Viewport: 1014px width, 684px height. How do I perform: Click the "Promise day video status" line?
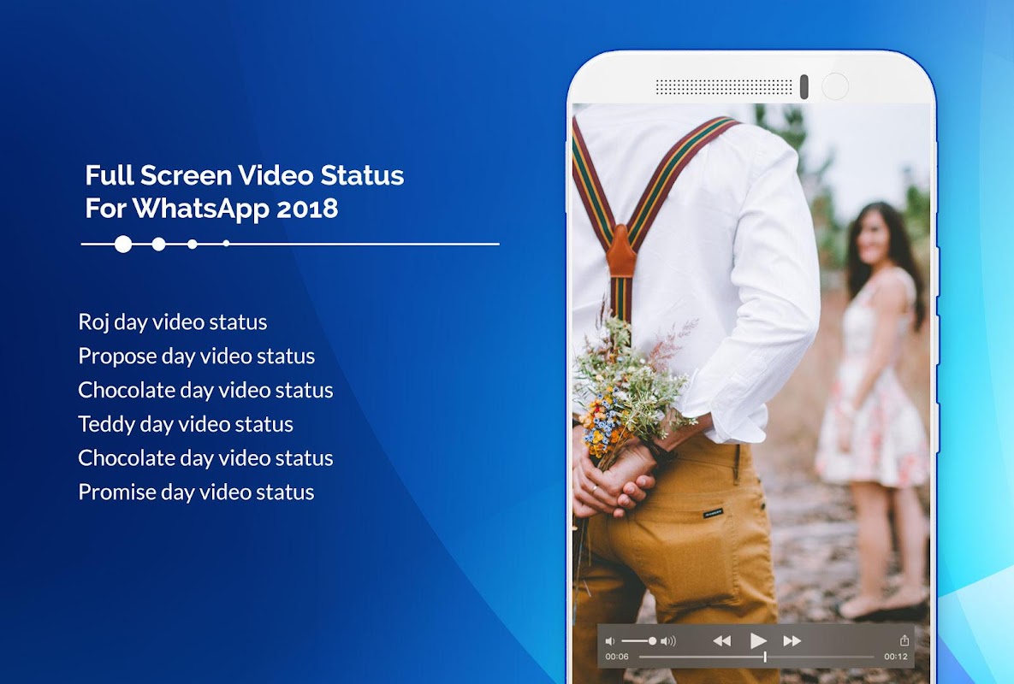pos(197,492)
